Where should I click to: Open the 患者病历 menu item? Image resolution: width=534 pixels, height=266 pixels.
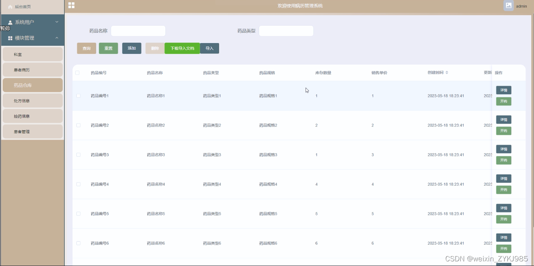point(33,70)
